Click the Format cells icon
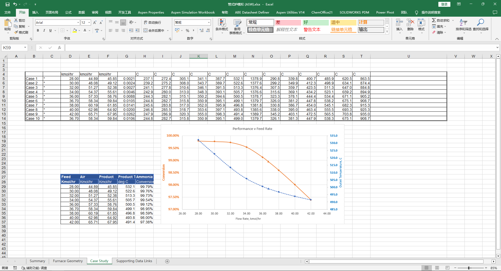Viewport: 501px width, 271px height. coord(421,23)
